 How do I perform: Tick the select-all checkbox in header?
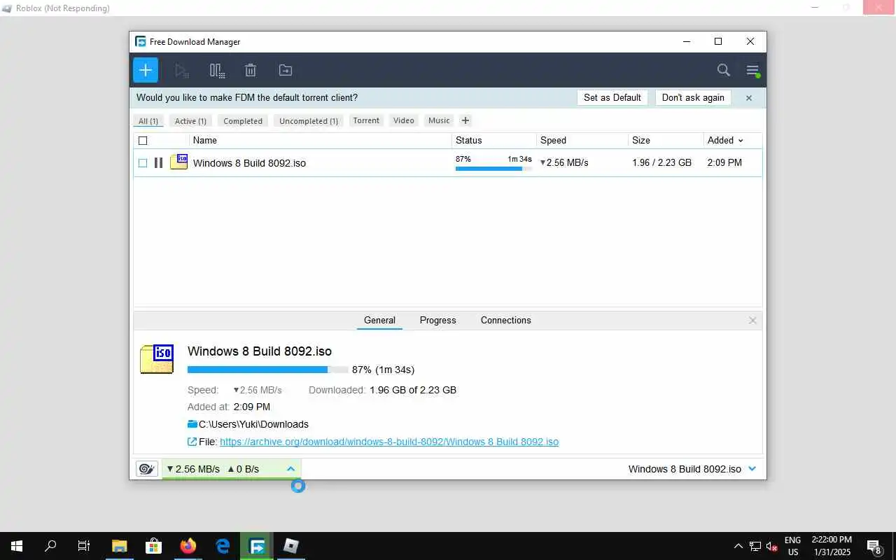point(143,141)
